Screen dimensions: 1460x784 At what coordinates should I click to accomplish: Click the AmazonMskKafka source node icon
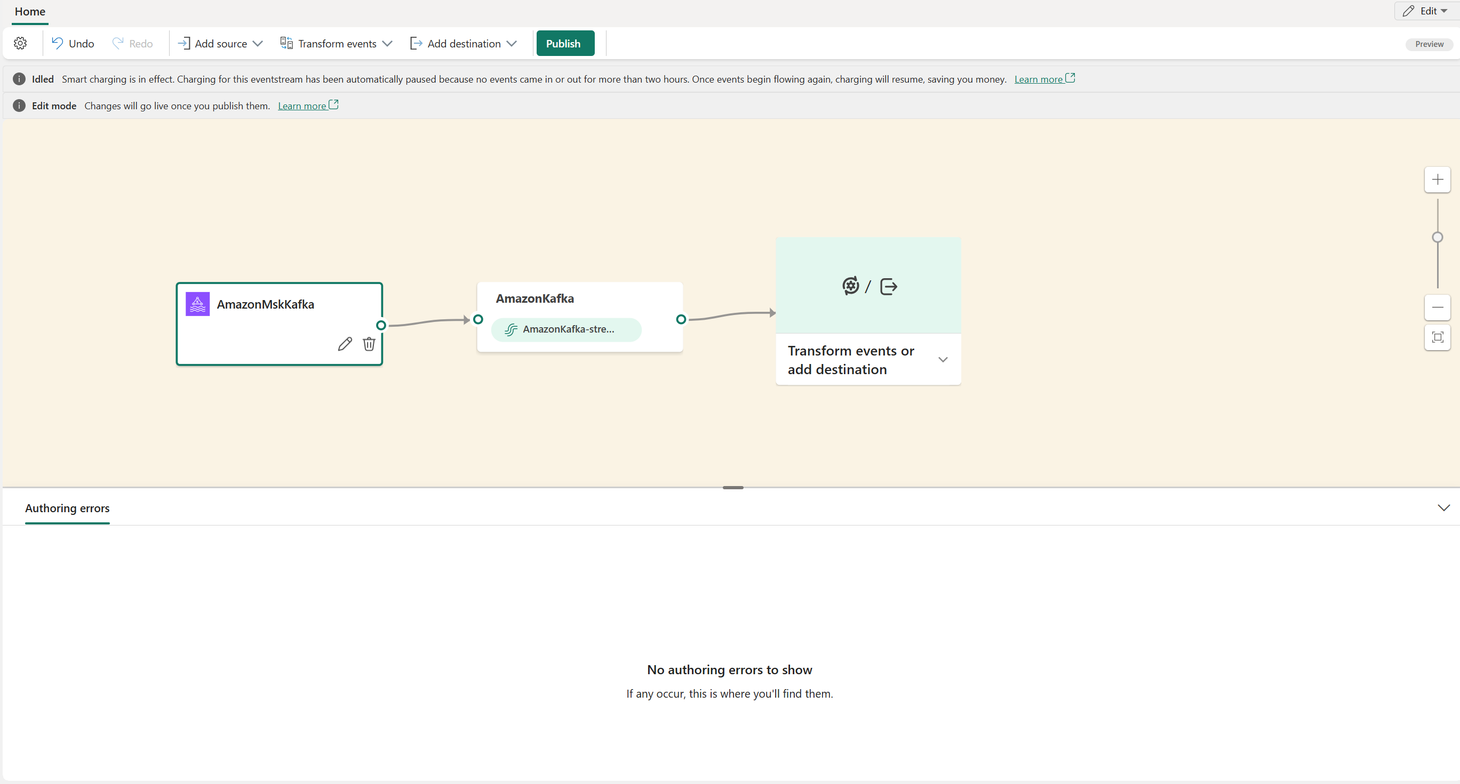pos(197,303)
